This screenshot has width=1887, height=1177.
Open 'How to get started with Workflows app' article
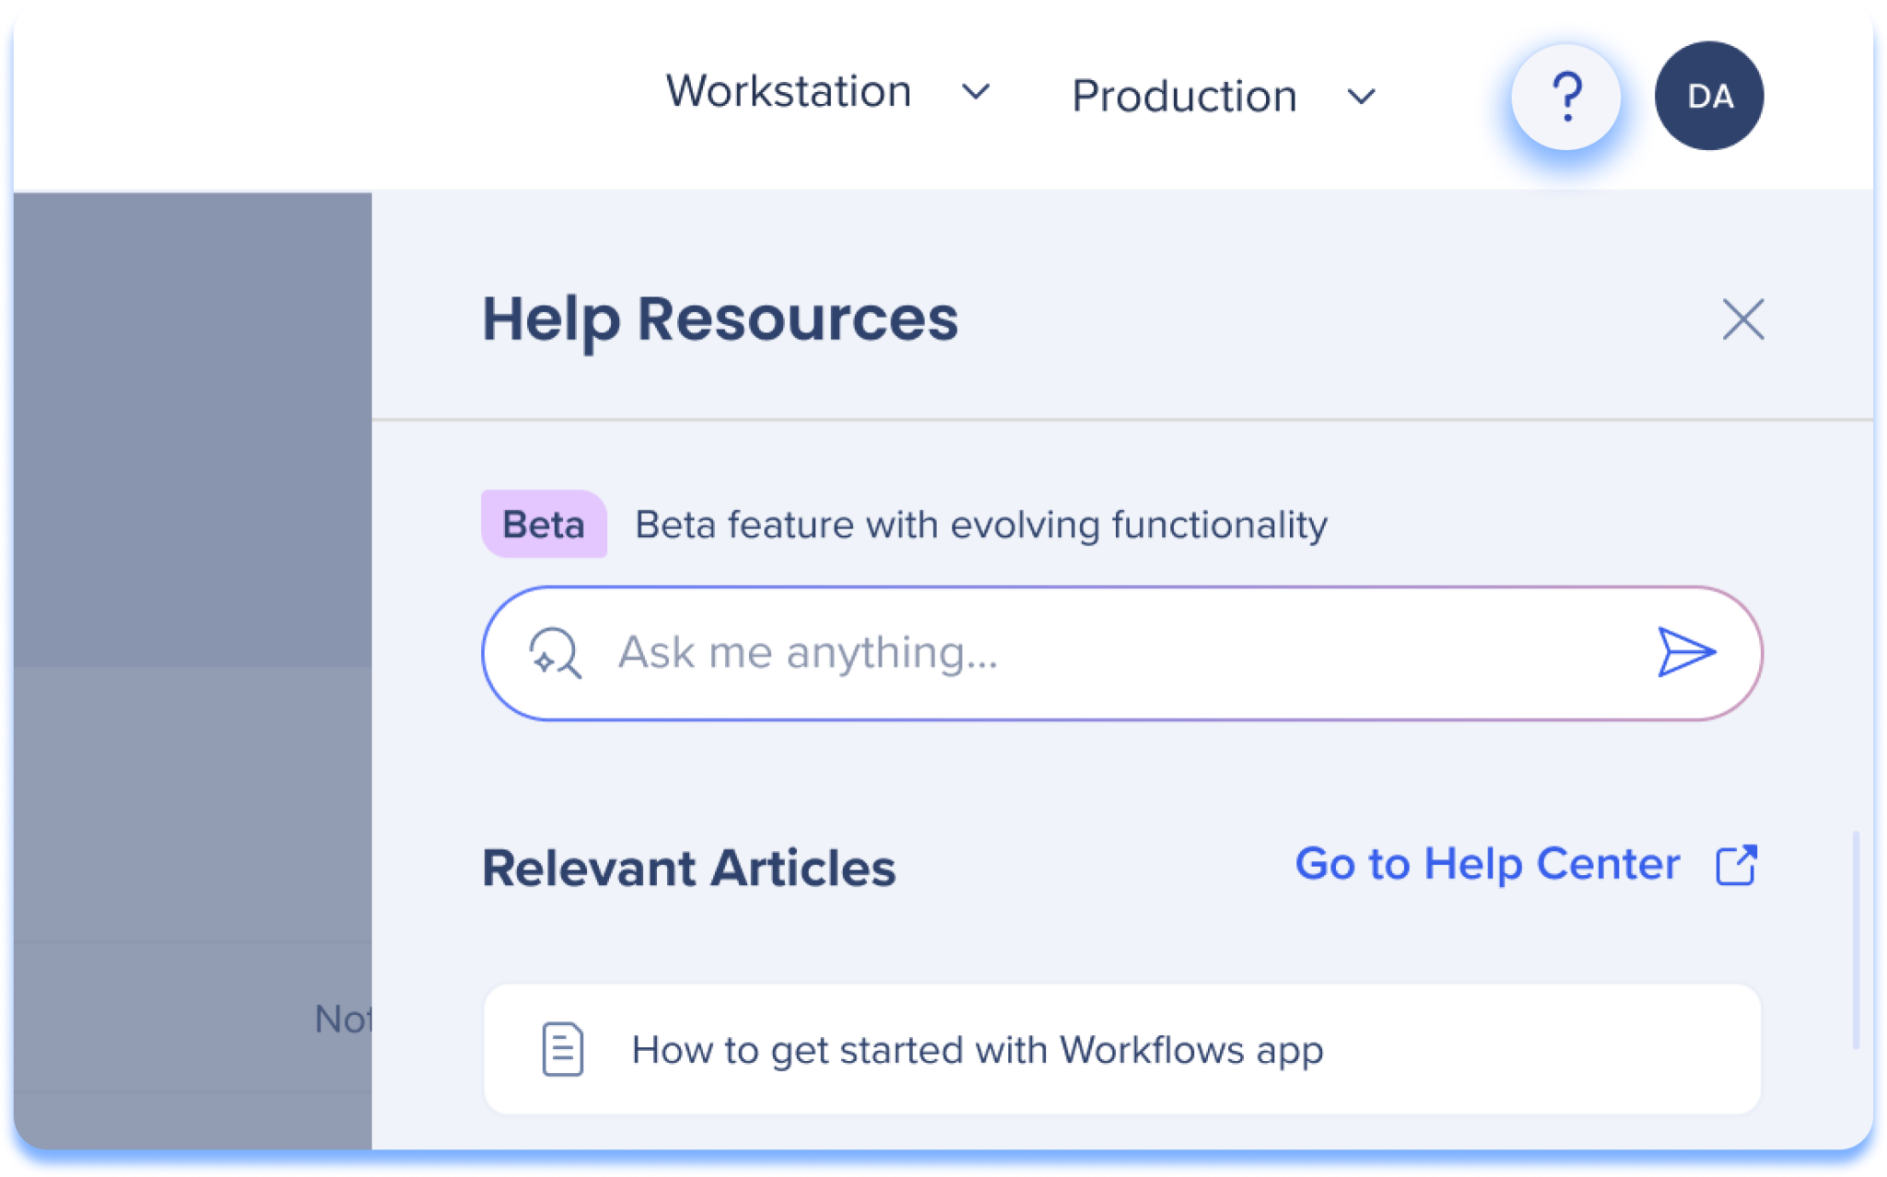[x=977, y=1050]
